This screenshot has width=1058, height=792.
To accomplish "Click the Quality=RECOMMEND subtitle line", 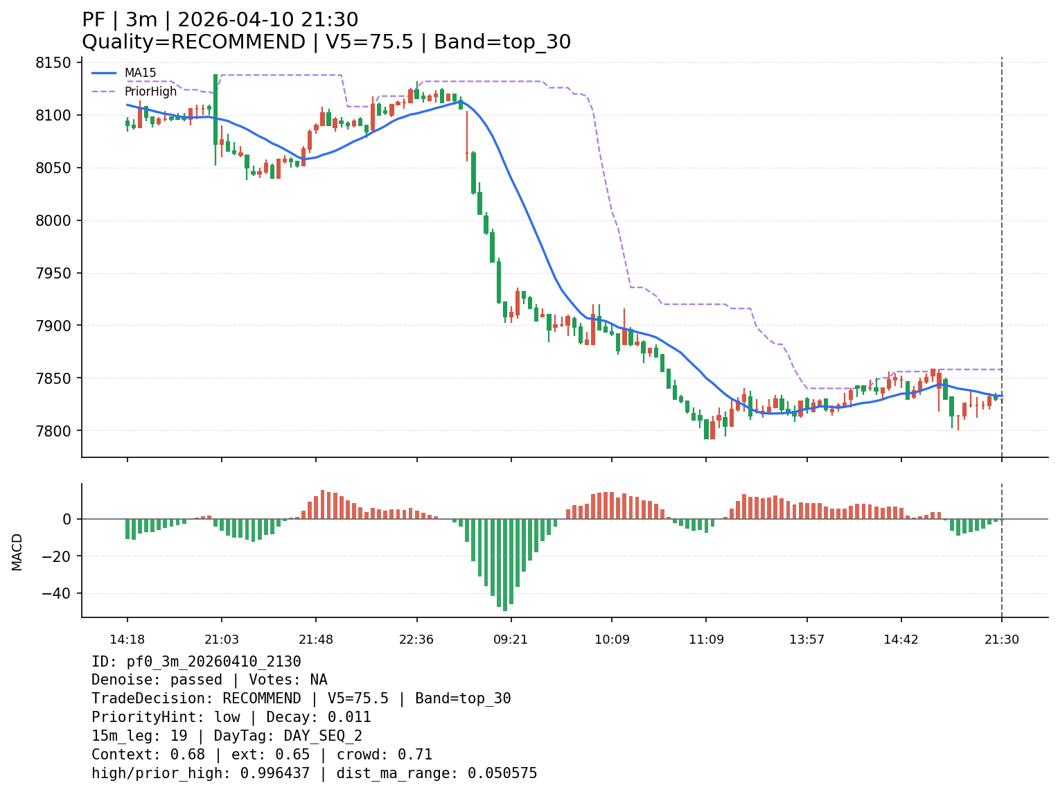I will coord(326,42).
